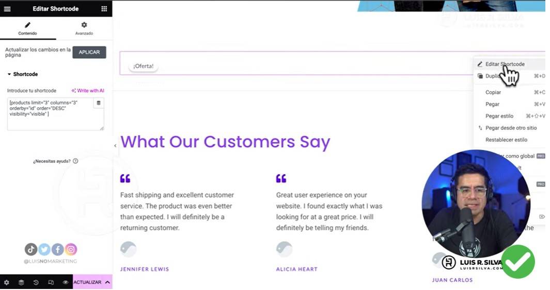This screenshot has height=290, width=550.
Task: Open the widgets grid icon
Action: (x=104, y=9)
